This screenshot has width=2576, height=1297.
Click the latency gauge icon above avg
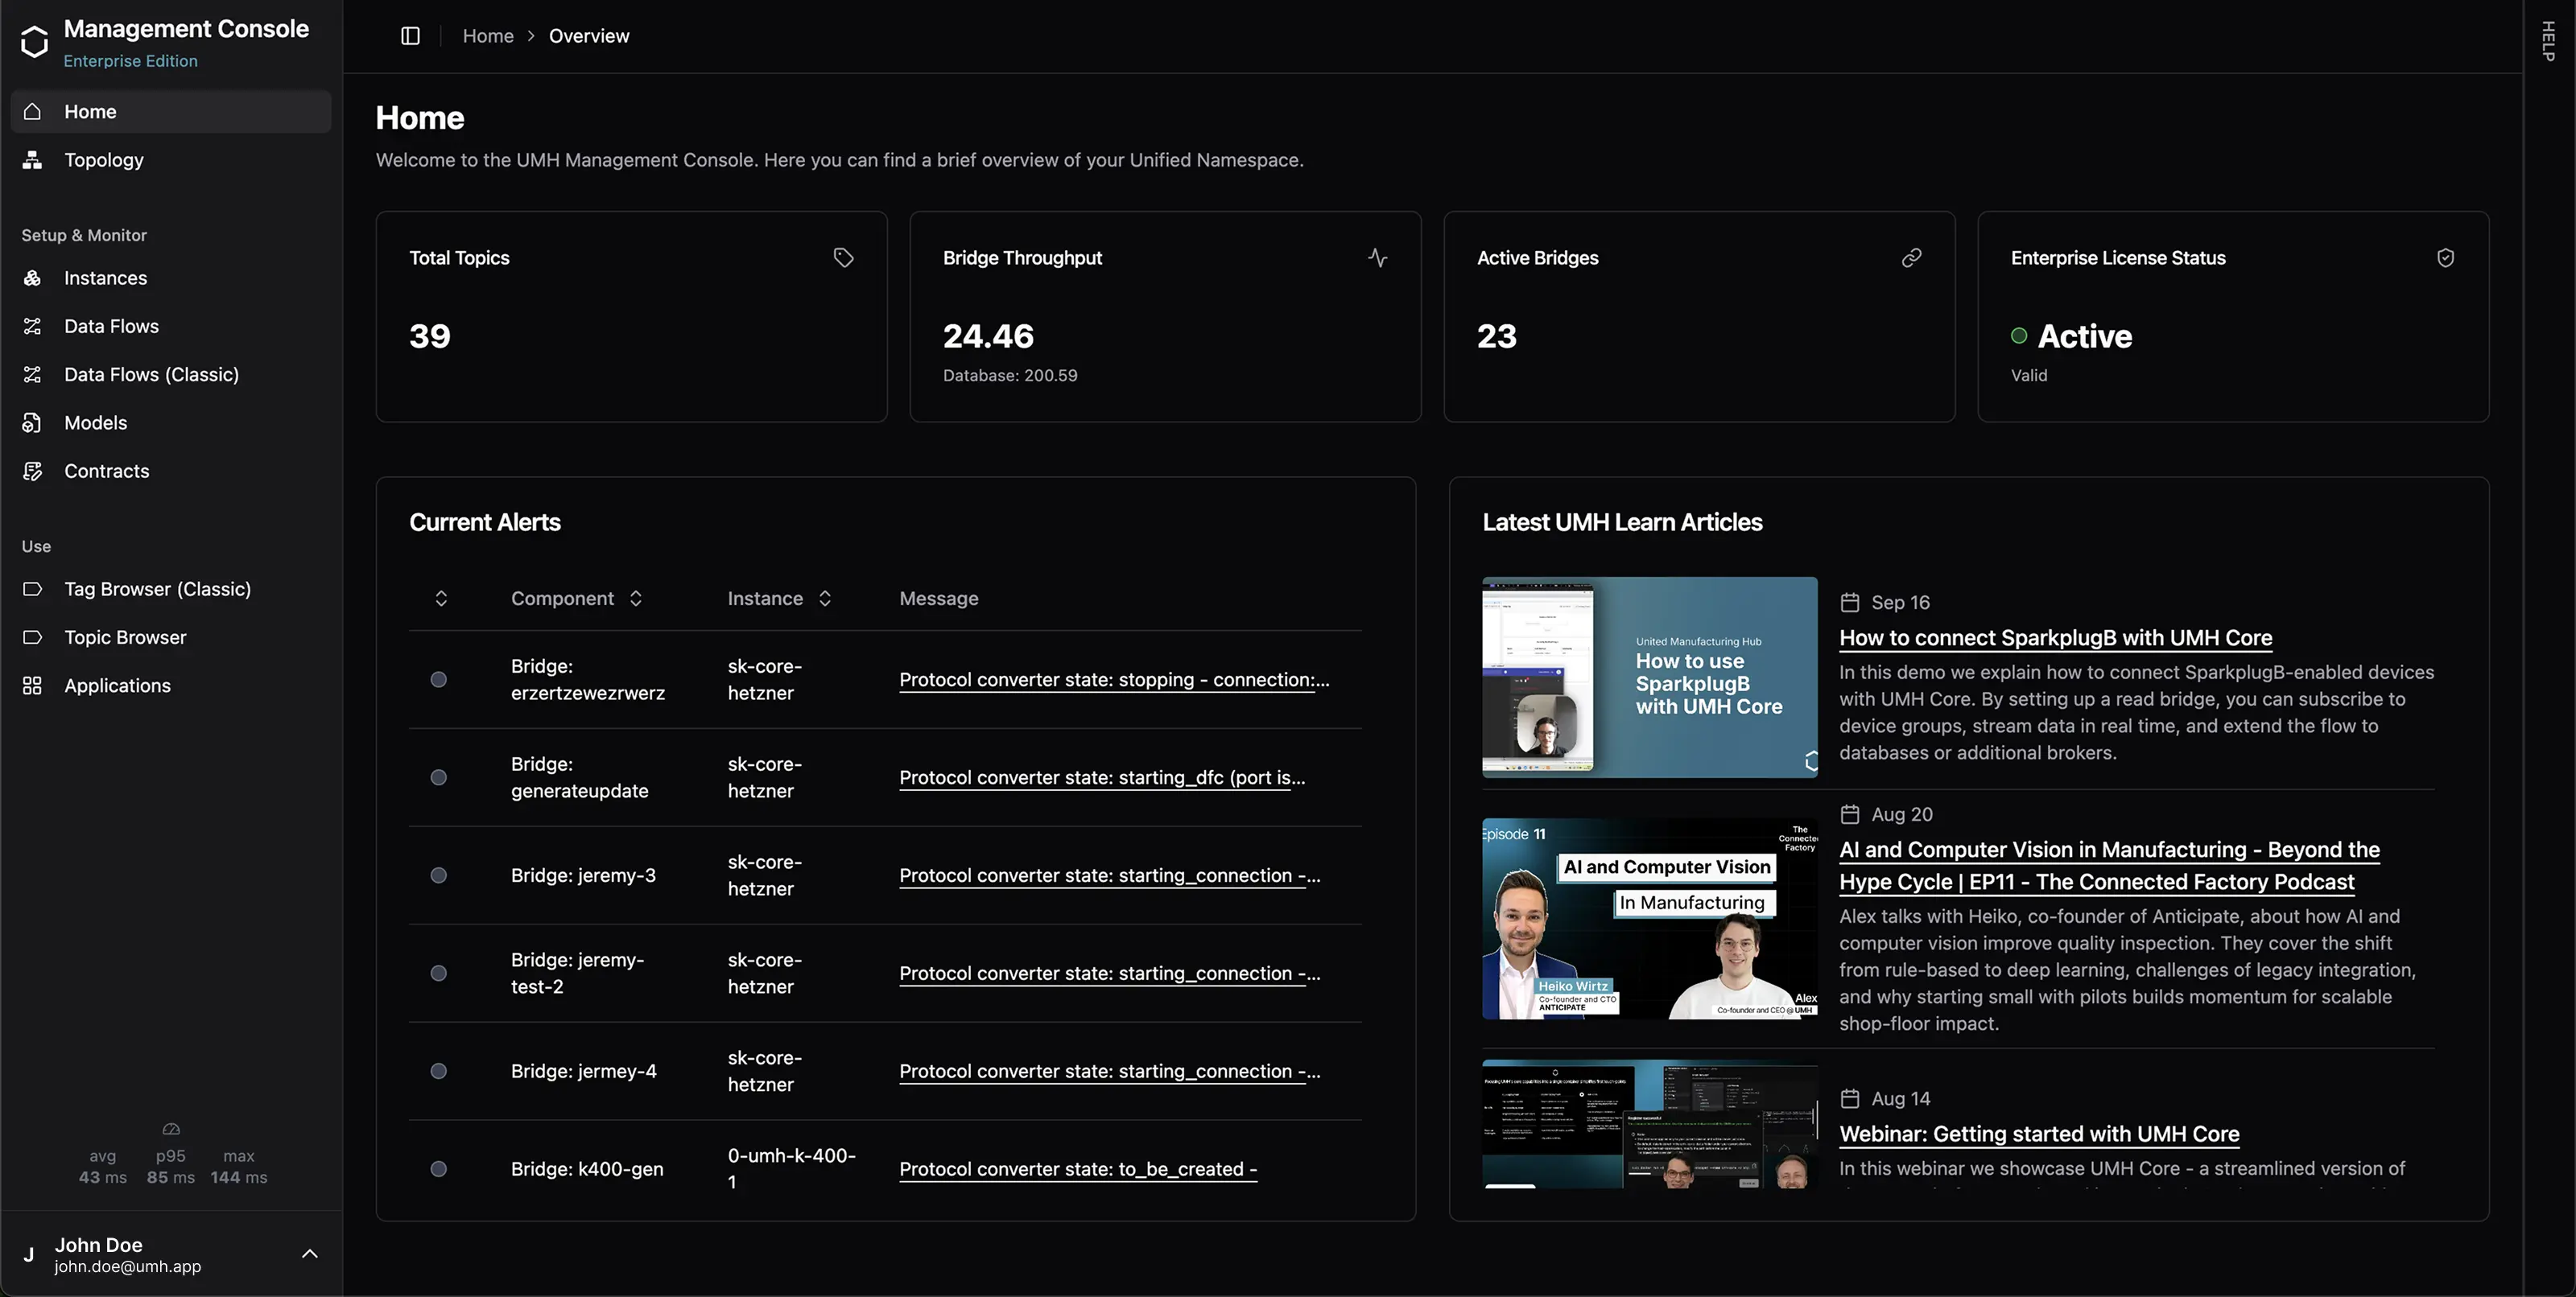pyautogui.click(x=171, y=1129)
